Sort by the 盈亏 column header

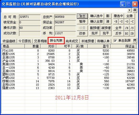coord(99,46)
